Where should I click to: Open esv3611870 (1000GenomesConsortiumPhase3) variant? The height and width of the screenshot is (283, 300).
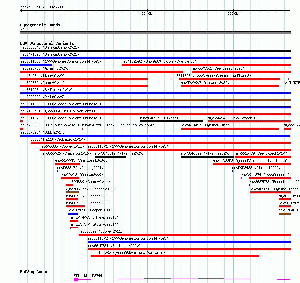(61, 118)
